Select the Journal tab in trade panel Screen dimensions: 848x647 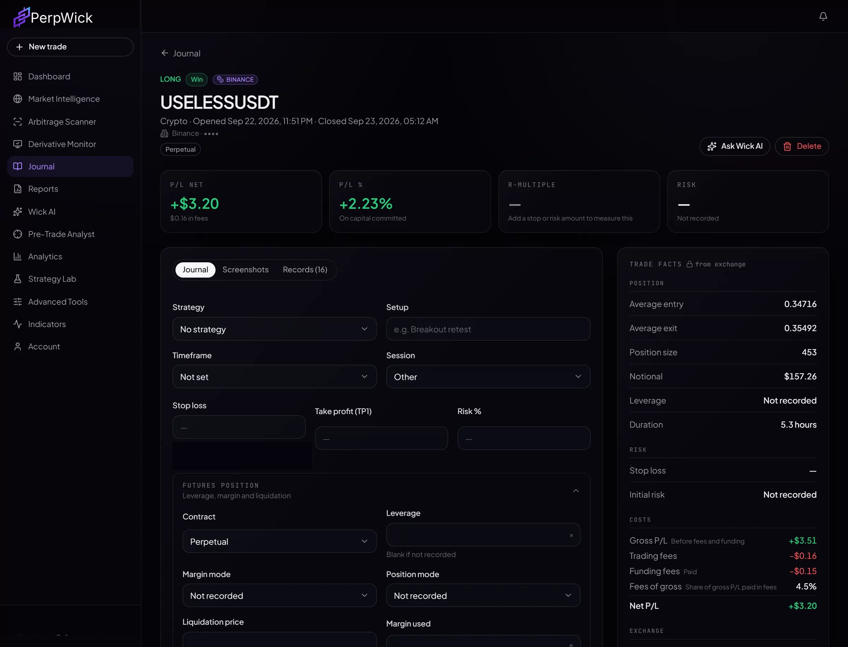point(195,270)
